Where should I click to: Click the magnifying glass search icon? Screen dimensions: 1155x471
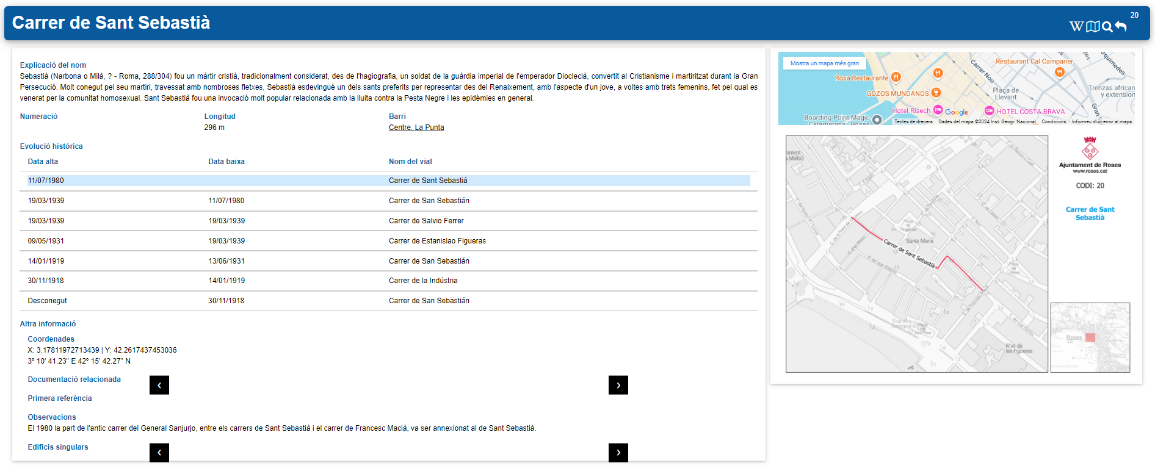(1107, 27)
